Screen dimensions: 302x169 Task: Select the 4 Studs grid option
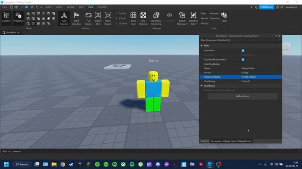click(x=121, y=18)
